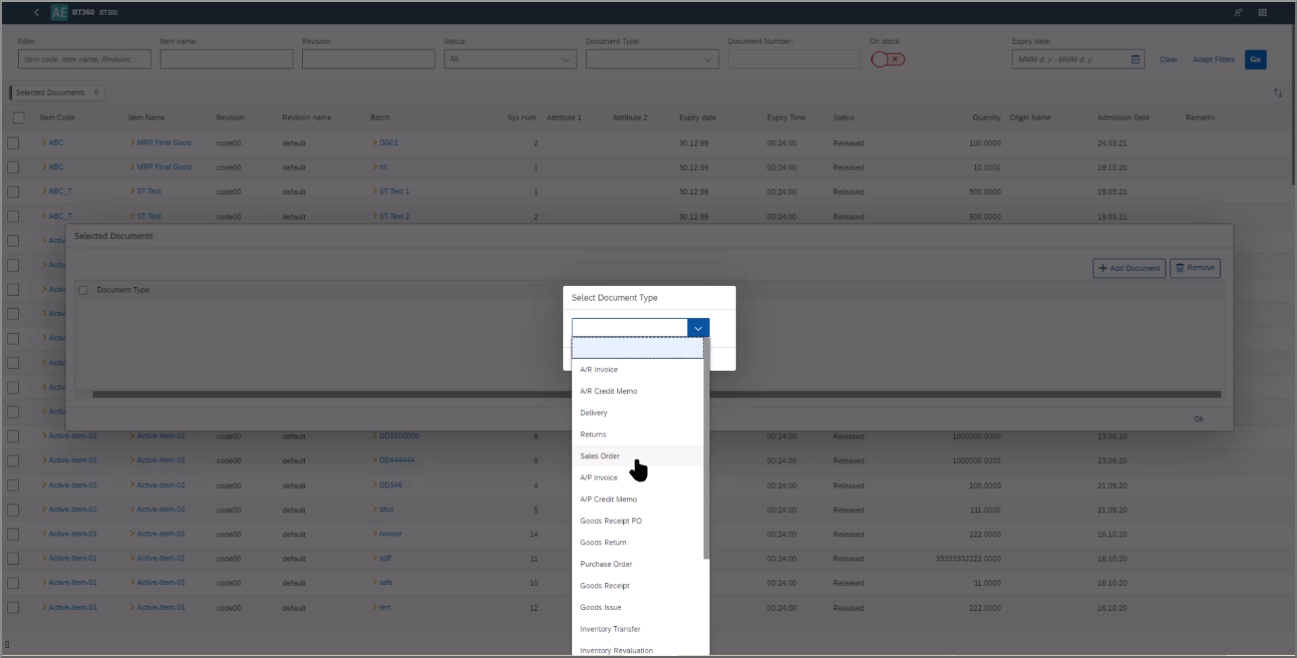
Task: Click the back arrow in header
Action: click(36, 12)
